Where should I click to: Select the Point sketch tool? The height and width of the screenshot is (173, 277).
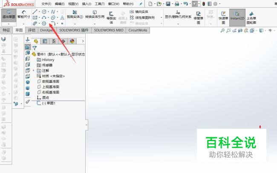pos(62,23)
